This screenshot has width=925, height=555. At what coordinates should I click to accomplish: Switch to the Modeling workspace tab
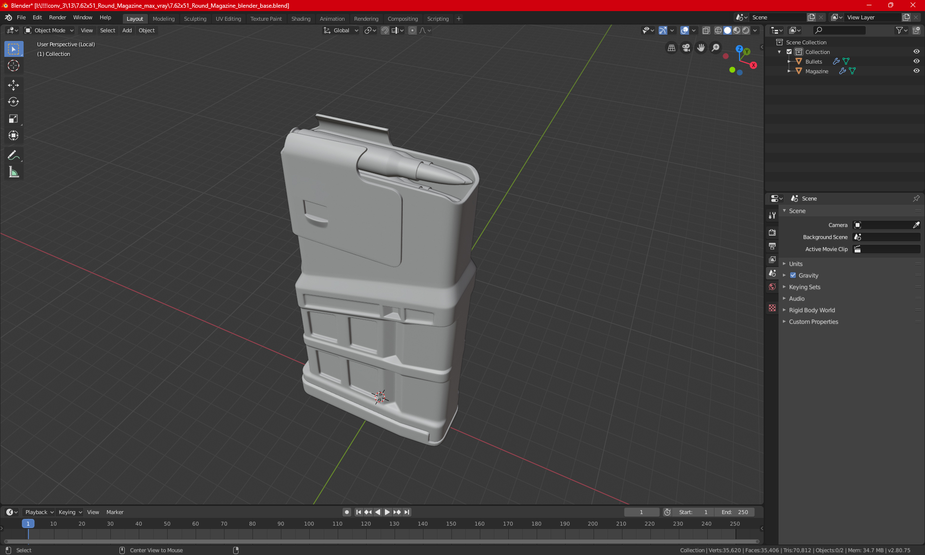[x=163, y=19]
